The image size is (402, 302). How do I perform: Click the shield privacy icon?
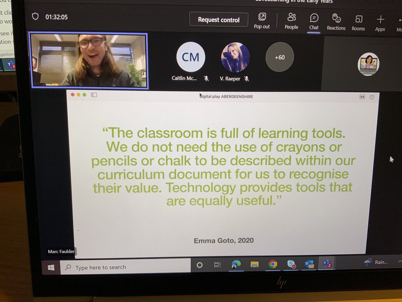tap(35, 16)
